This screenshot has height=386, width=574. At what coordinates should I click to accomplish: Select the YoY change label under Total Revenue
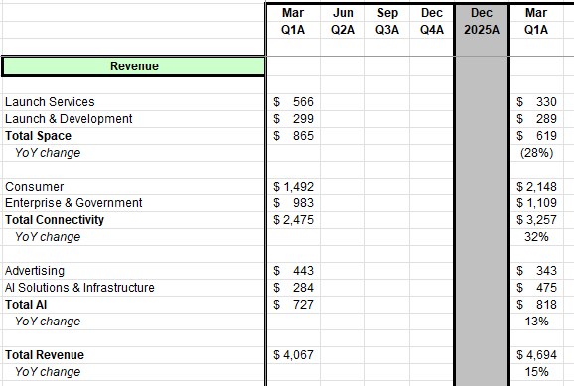48,372
